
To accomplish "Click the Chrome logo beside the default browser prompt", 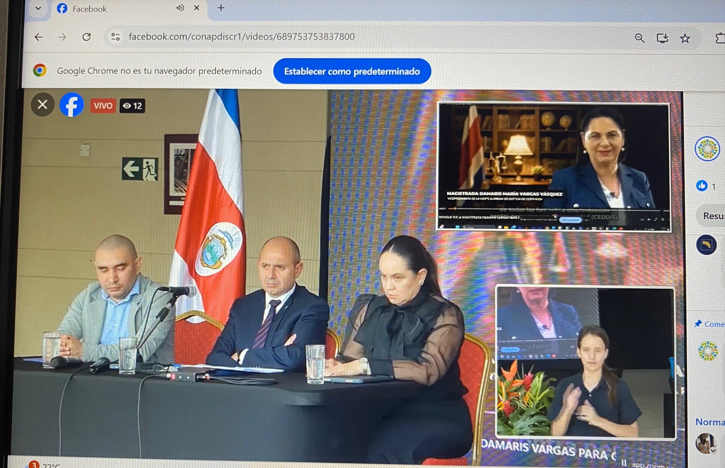I will pos(40,71).
